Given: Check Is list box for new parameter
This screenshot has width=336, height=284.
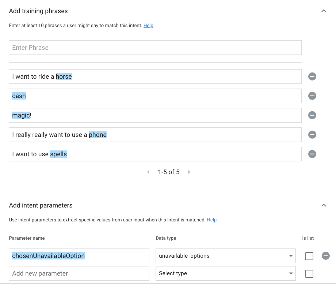Looking at the screenshot, I should 309,274.
